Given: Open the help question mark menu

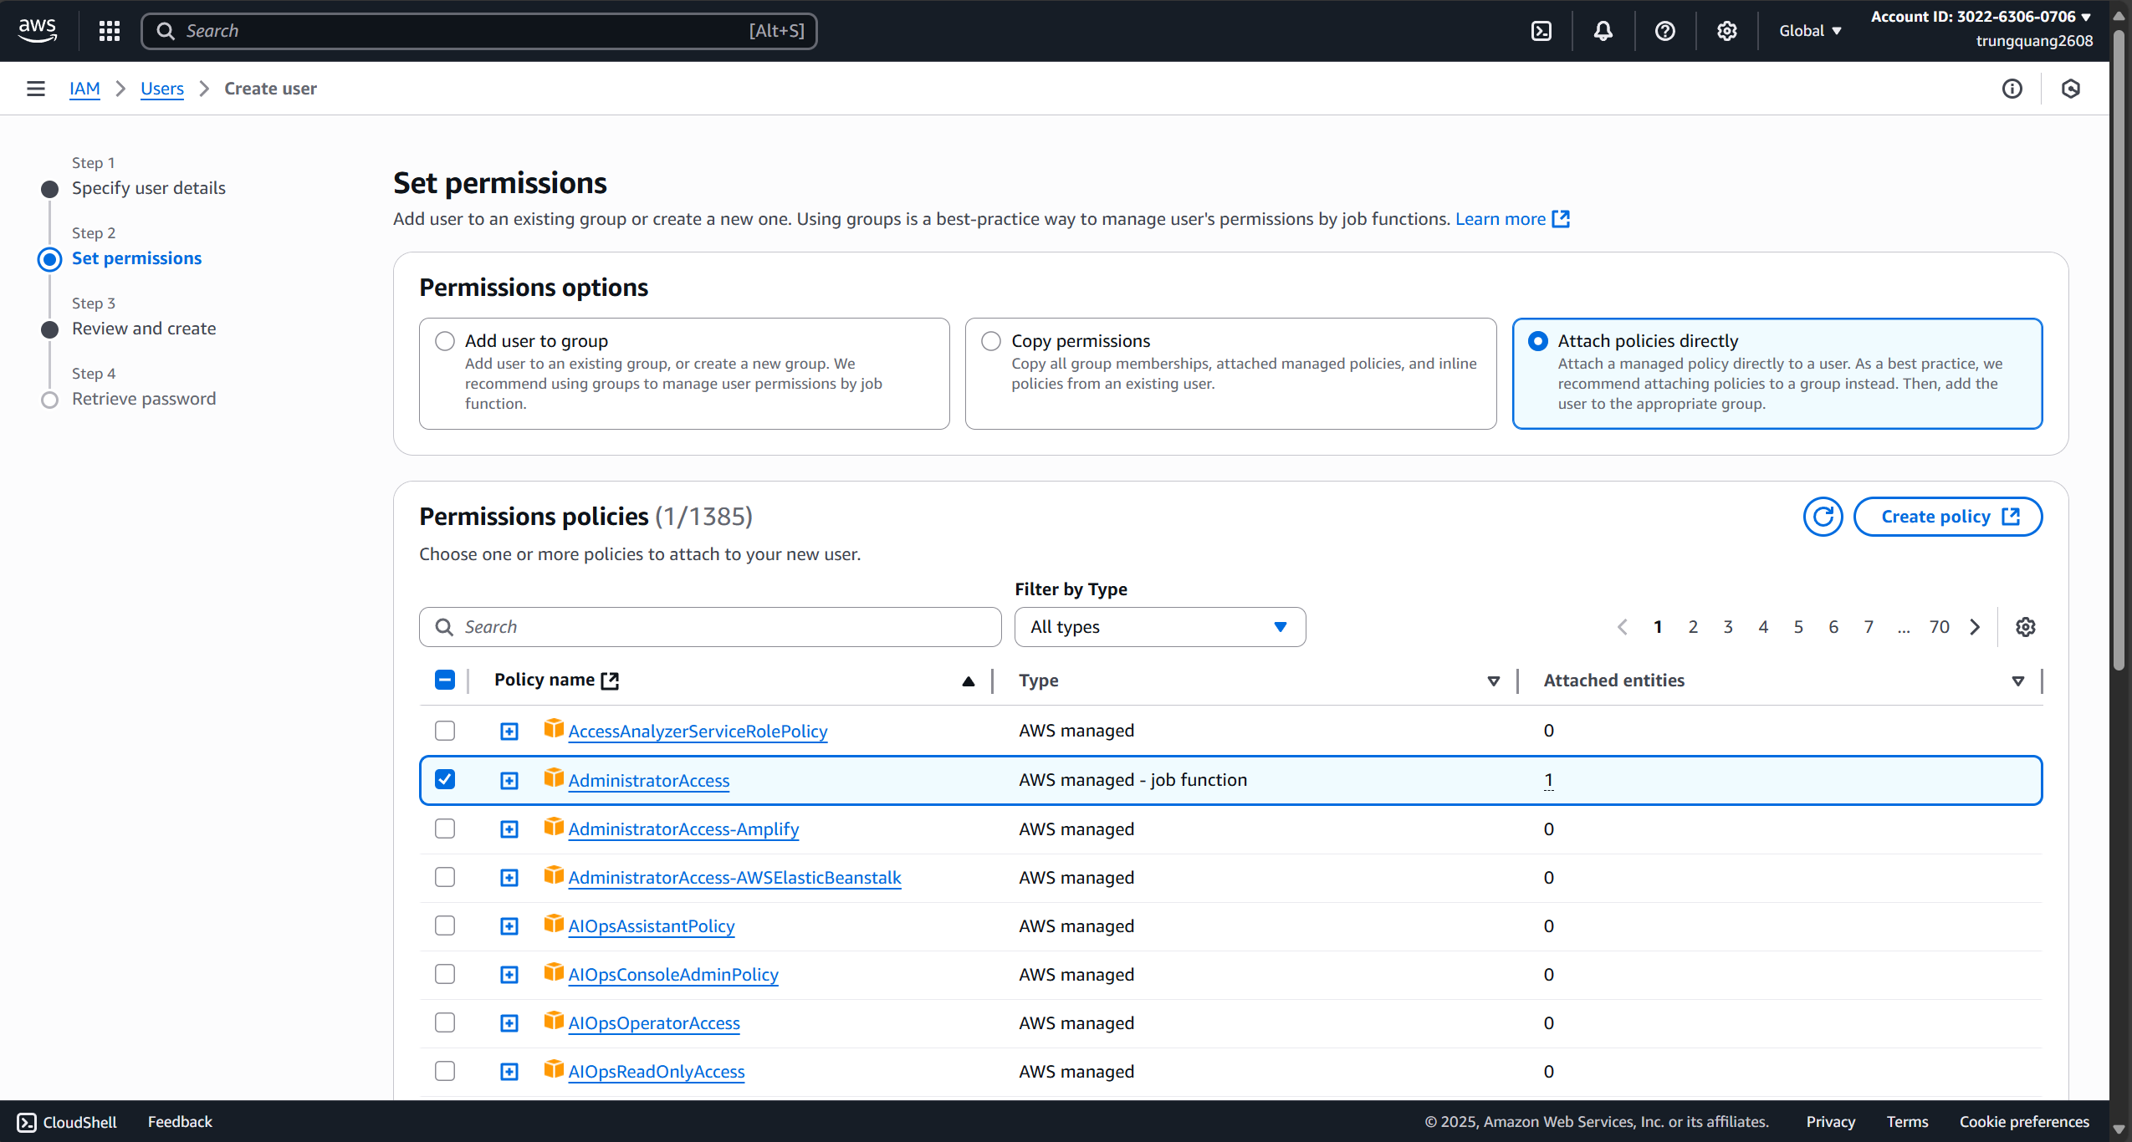Looking at the screenshot, I should [x=1664, y=31].
